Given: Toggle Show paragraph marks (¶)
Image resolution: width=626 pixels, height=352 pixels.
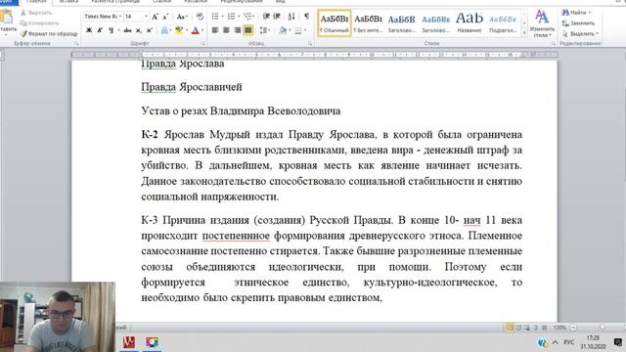Looking at the screenshot, I should [306, 17].
